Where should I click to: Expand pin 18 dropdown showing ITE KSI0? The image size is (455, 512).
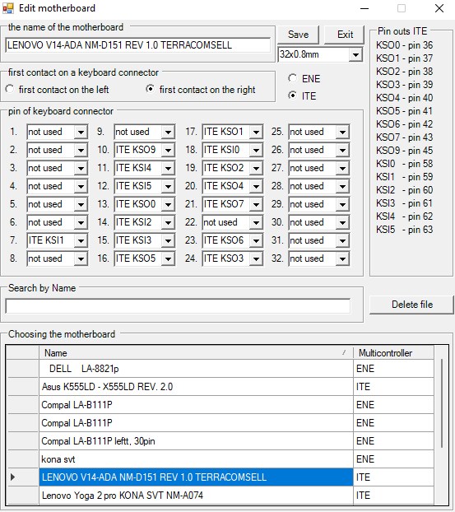256,150
